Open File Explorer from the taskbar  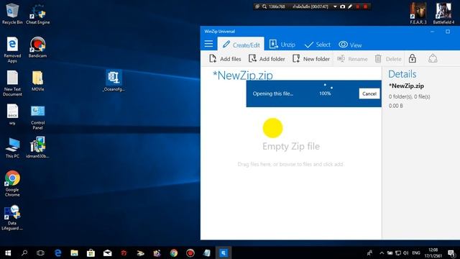(74, 253)
